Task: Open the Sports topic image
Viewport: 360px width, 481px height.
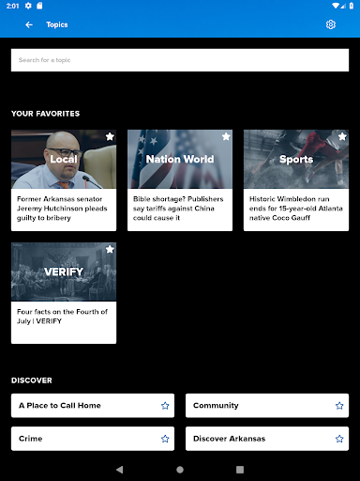Action: point(296,159)
